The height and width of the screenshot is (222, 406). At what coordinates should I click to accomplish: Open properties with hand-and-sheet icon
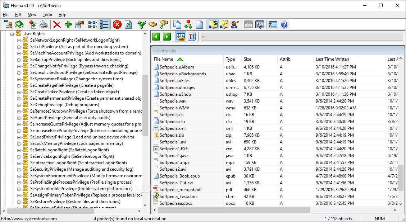(x=79, y=24)
